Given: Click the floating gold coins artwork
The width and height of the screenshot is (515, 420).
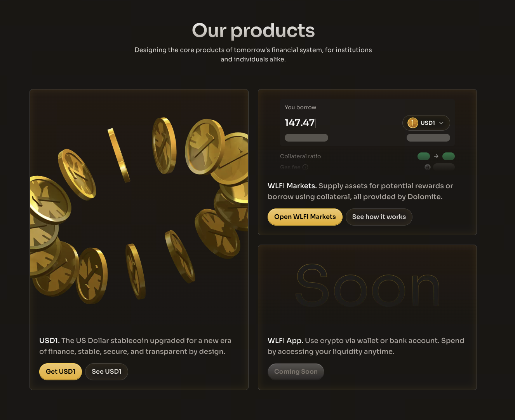Looking at the screenshot, I should point(139,210).
